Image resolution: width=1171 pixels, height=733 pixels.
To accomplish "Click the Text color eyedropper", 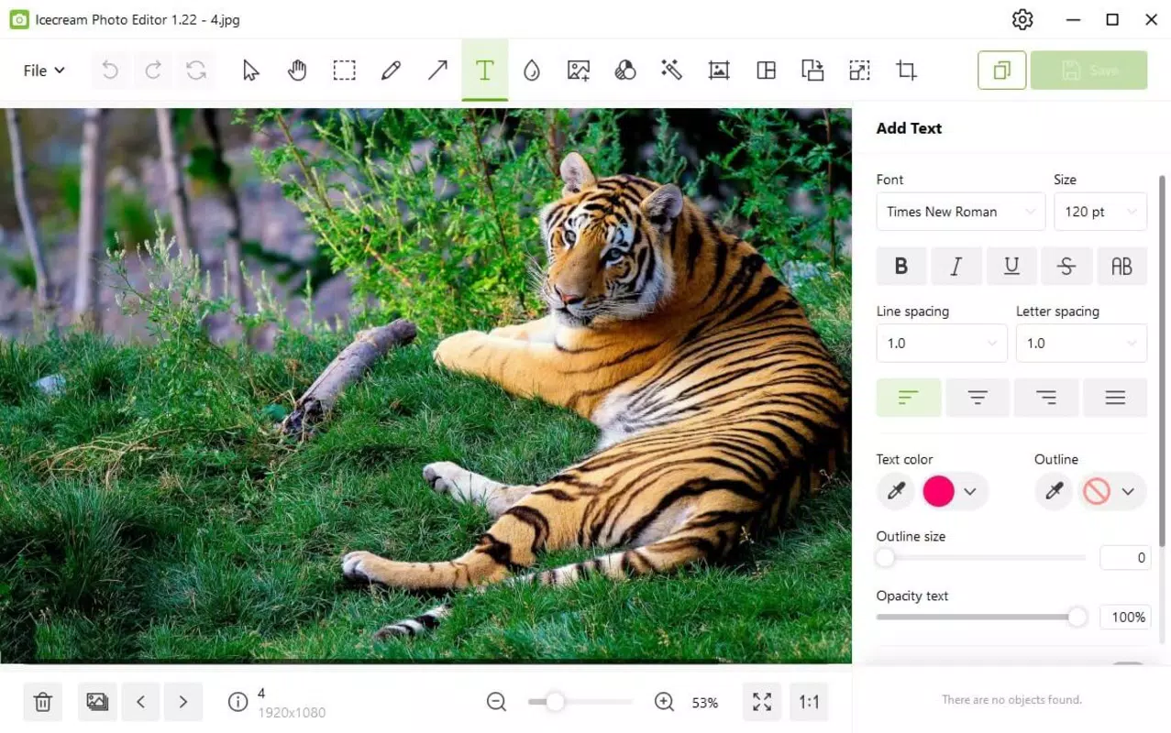I will (896, 492).
